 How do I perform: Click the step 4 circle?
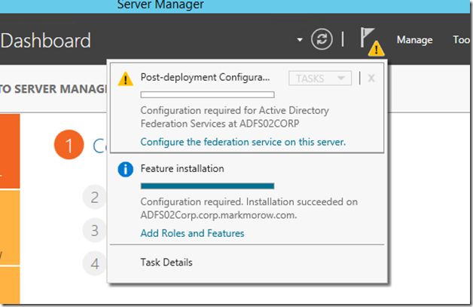pos(94,263)
